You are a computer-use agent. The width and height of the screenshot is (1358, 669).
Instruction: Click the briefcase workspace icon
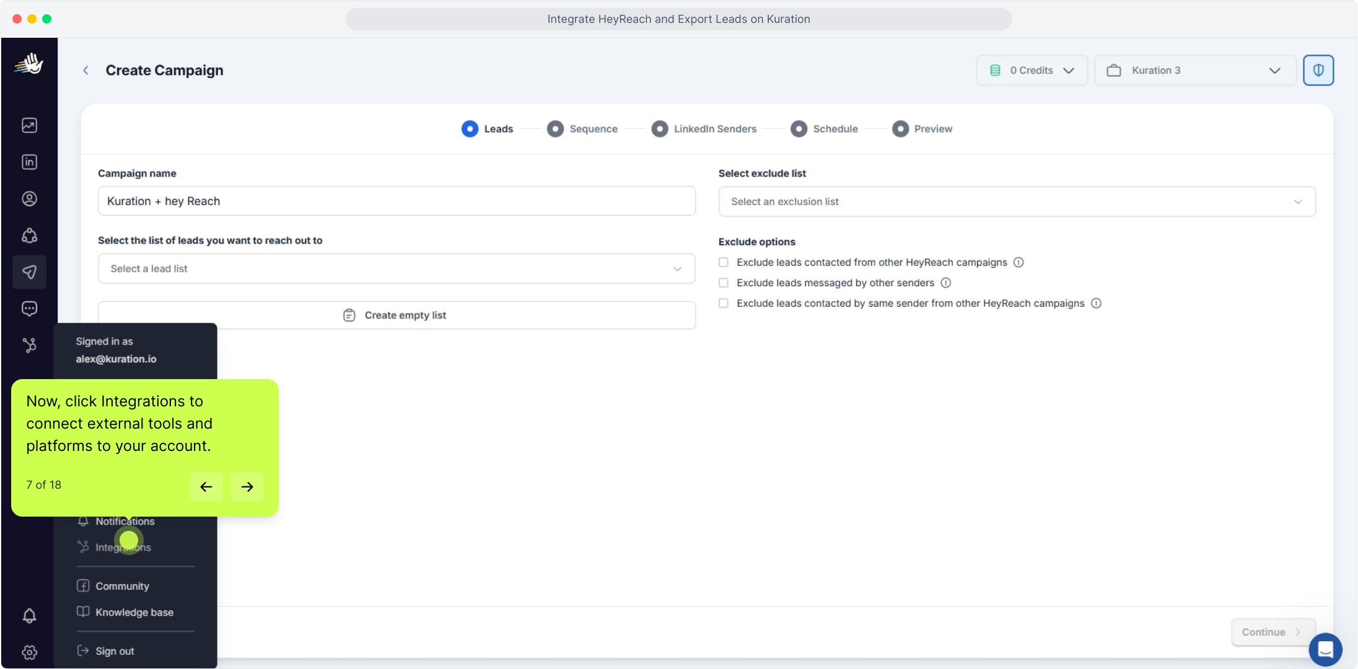coord(1114,71)
